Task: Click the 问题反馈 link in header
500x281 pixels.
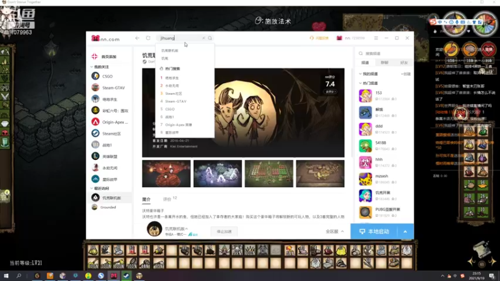Action: pos(319,38)
